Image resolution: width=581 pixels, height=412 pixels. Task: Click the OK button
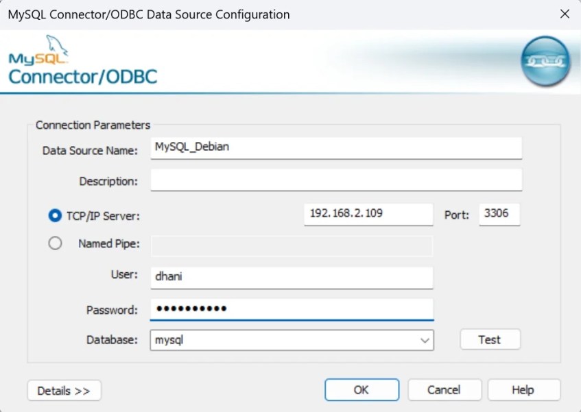(x=361, y=390)
